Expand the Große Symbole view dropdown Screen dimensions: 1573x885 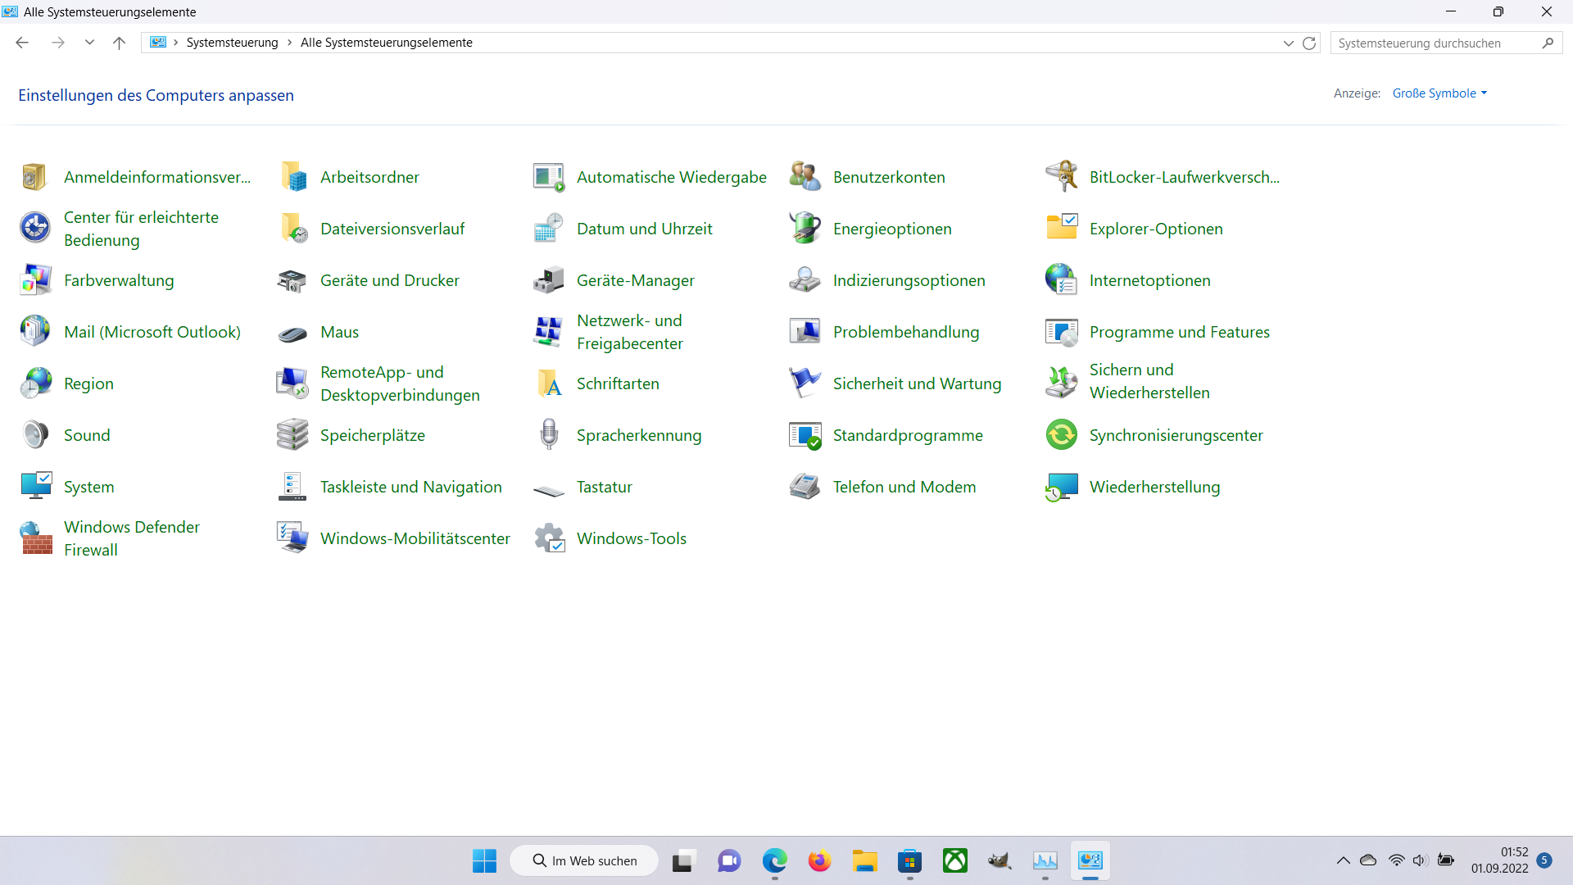pos(1439,93)
